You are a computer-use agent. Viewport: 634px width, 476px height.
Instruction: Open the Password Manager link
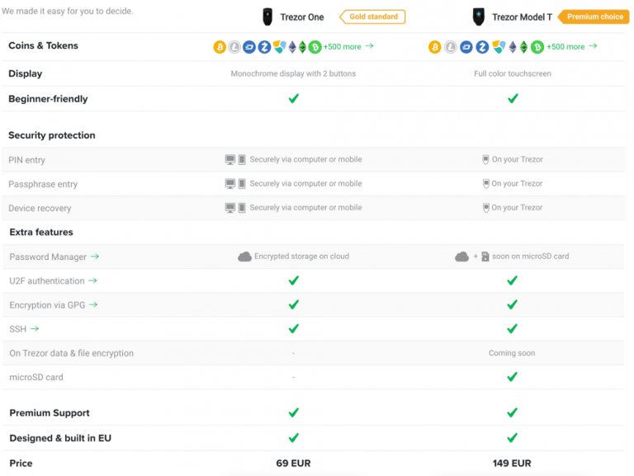[54, 257]
